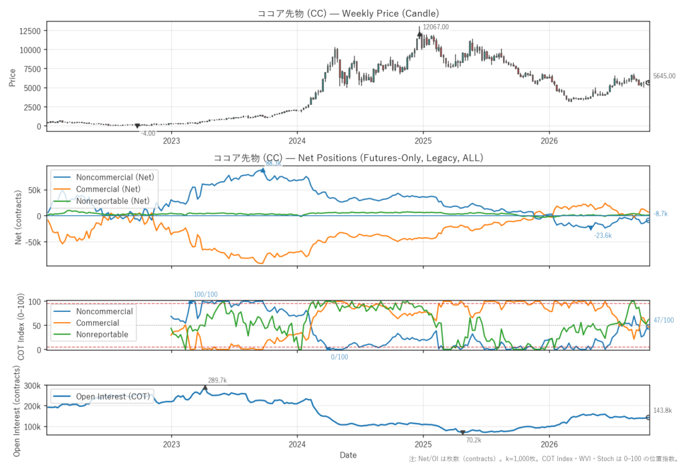Click the 12500 price axis tick label

click(30, 31)
